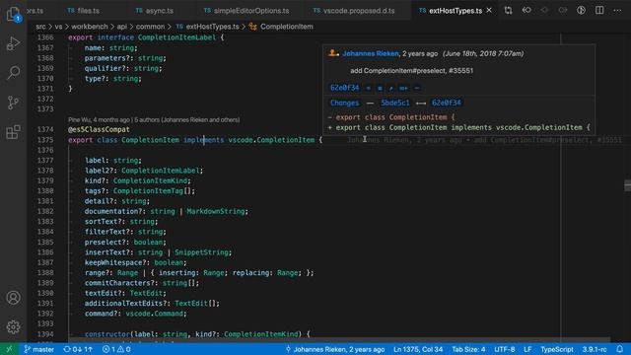
Task: Click the constructor keyword on line 1394
Action: point(107,334)
